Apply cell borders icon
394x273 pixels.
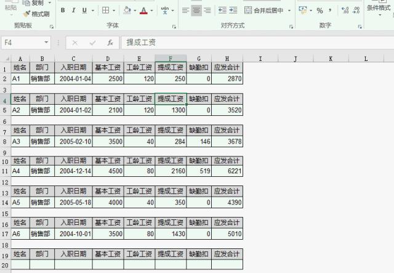point(105,10)
